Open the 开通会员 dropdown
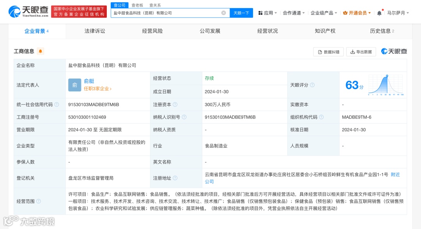Screen dimensions: 421x229 coord(357,13)
